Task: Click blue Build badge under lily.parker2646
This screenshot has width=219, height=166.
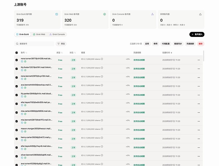Action: pyautogui.click(x=22, y=96)
